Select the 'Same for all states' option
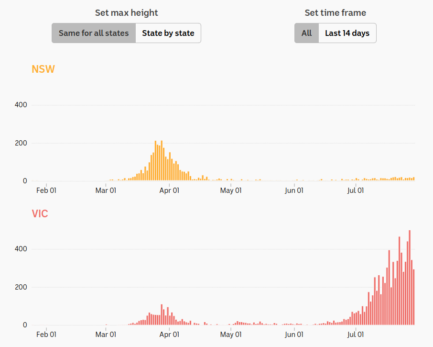The height and width of the screenshot is (347, 433). (94, 33)
